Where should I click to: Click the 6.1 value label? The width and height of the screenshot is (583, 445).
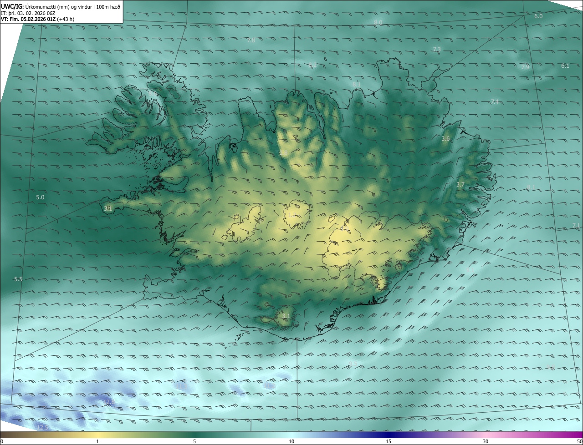[565, 66]
